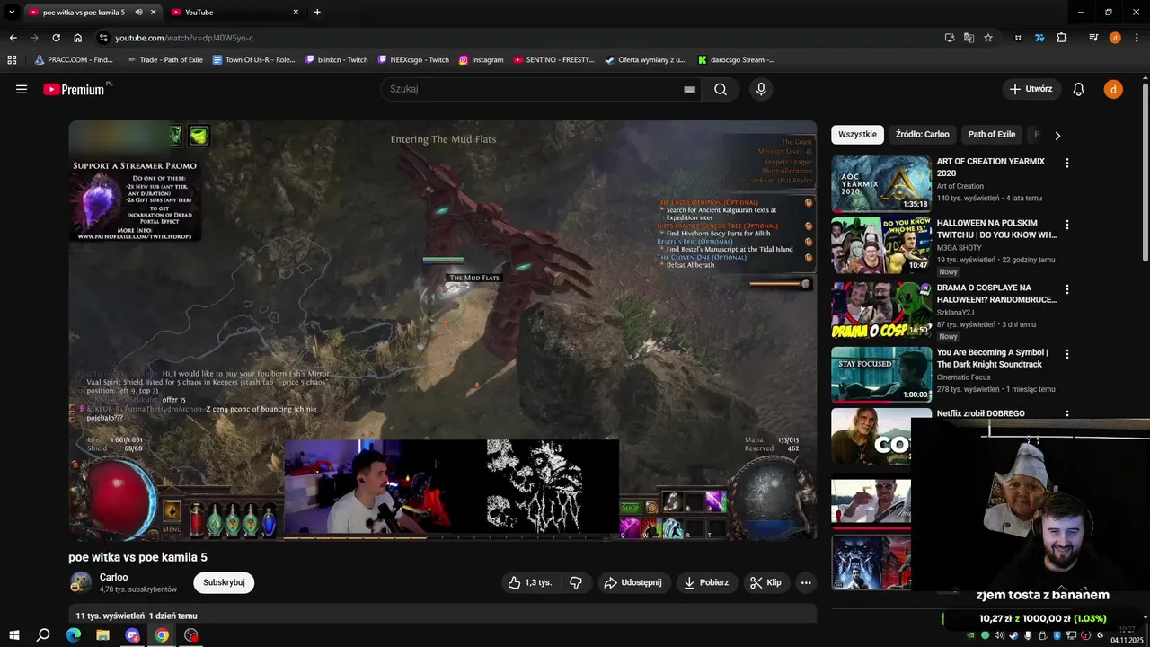Open options menu for ART OF CREATION YEARMIX
1150x647 pixels.
click(1067, 164)
